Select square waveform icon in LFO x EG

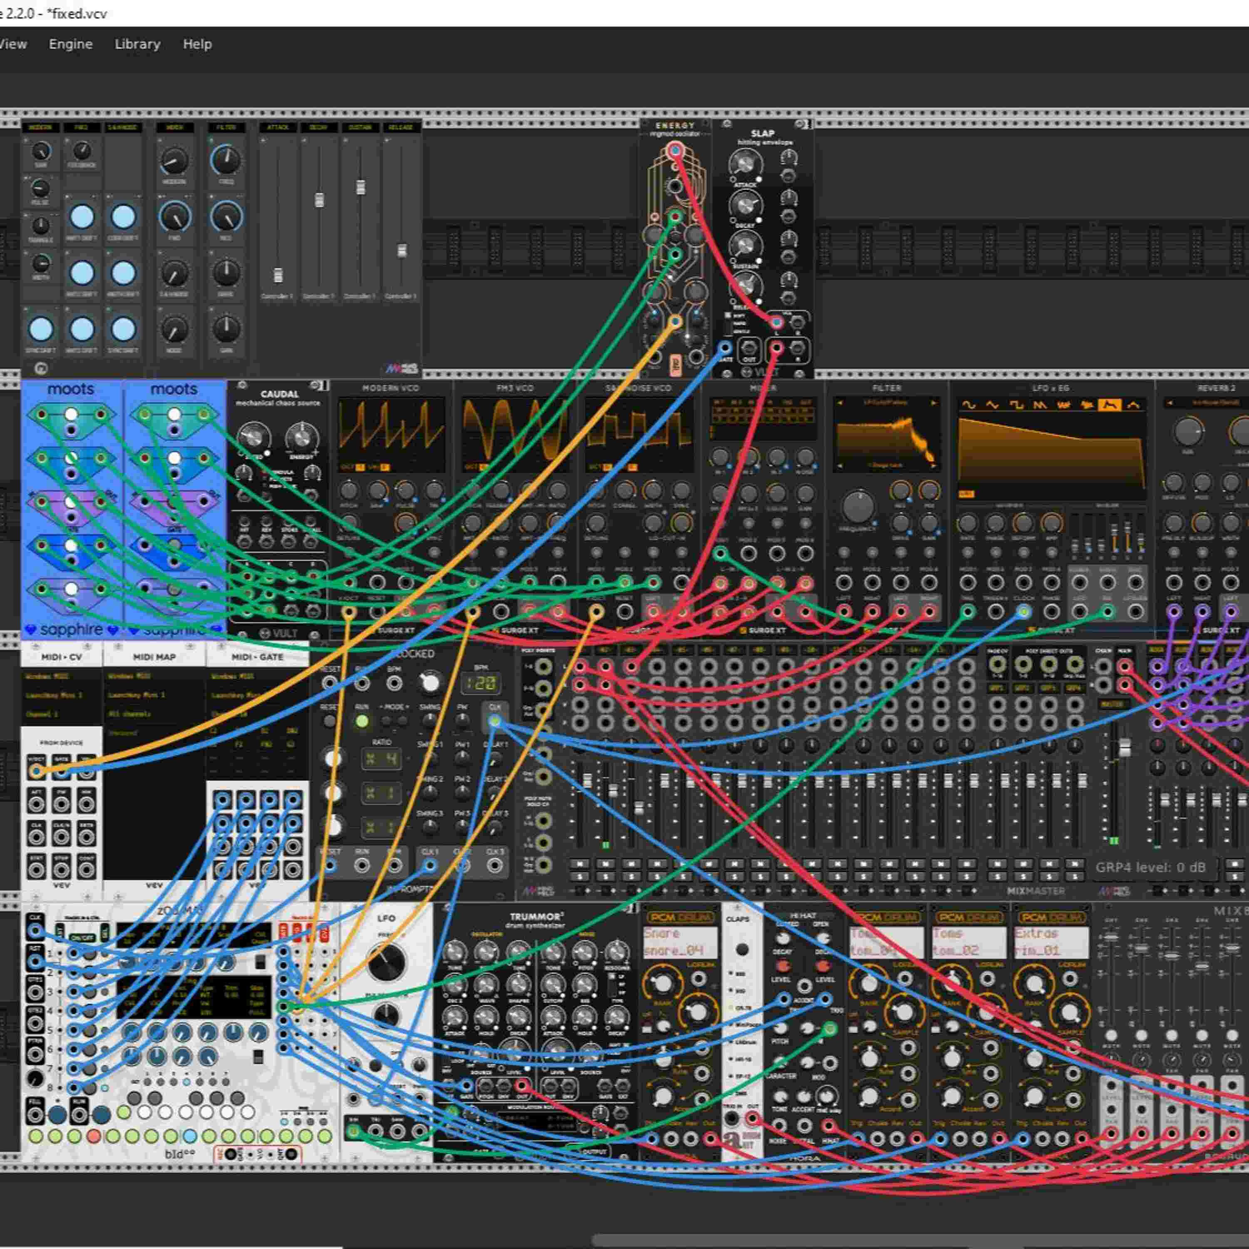pyautogui.click(x=1016, y=405)
